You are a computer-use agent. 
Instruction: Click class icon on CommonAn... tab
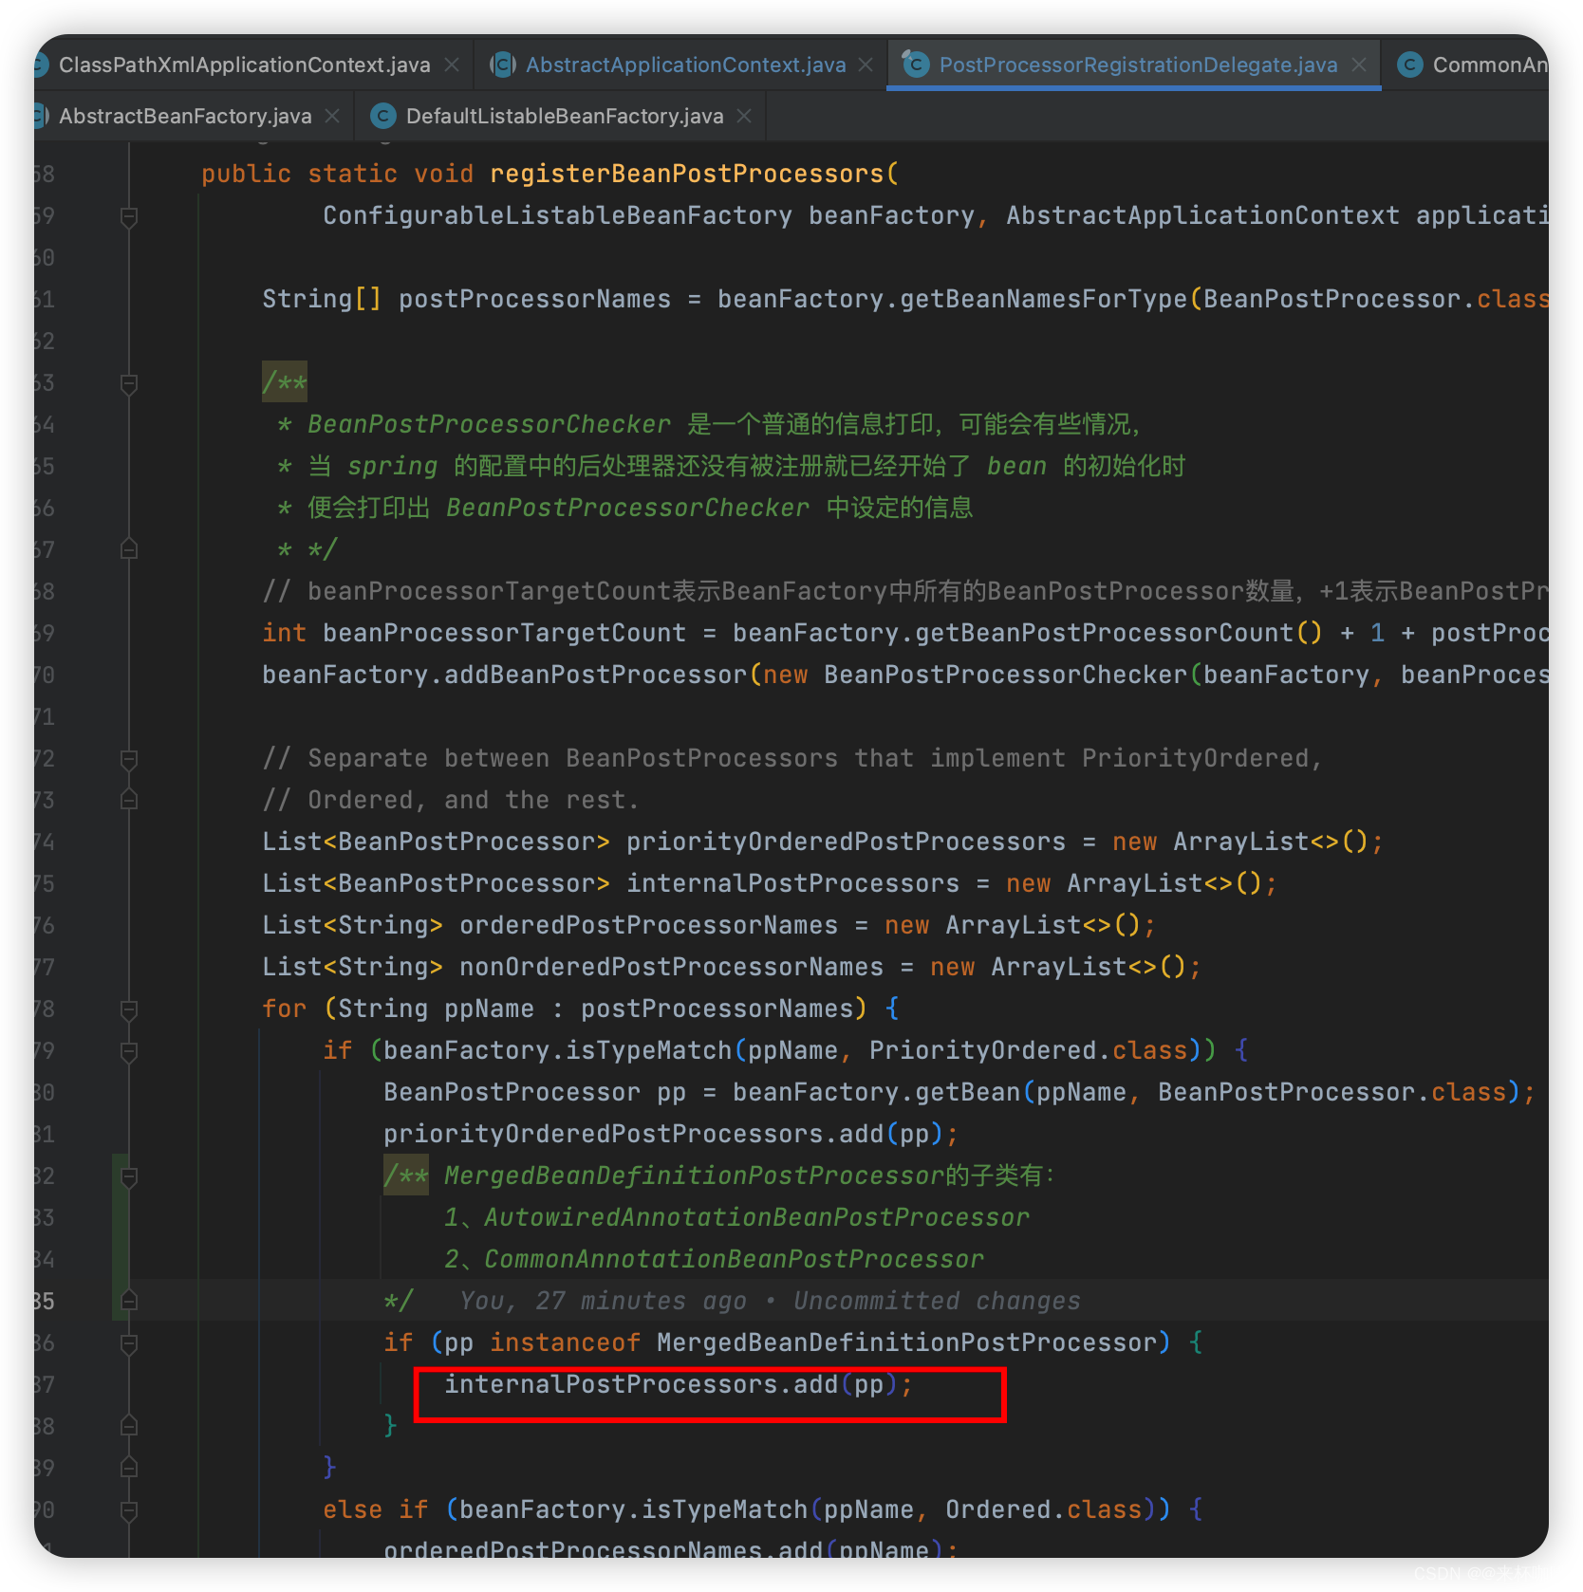point(1410,65)
